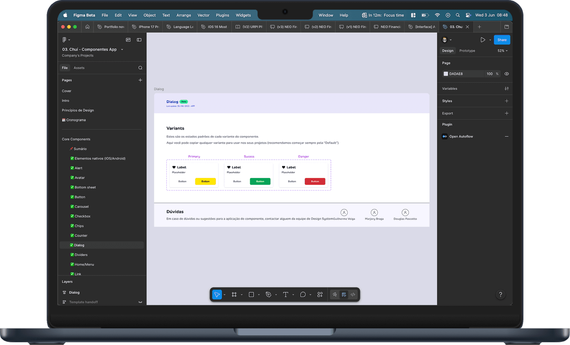Open the Cronograma page
Image resolution: width=570 pixels, height=345 pixels.
point(76,120)
